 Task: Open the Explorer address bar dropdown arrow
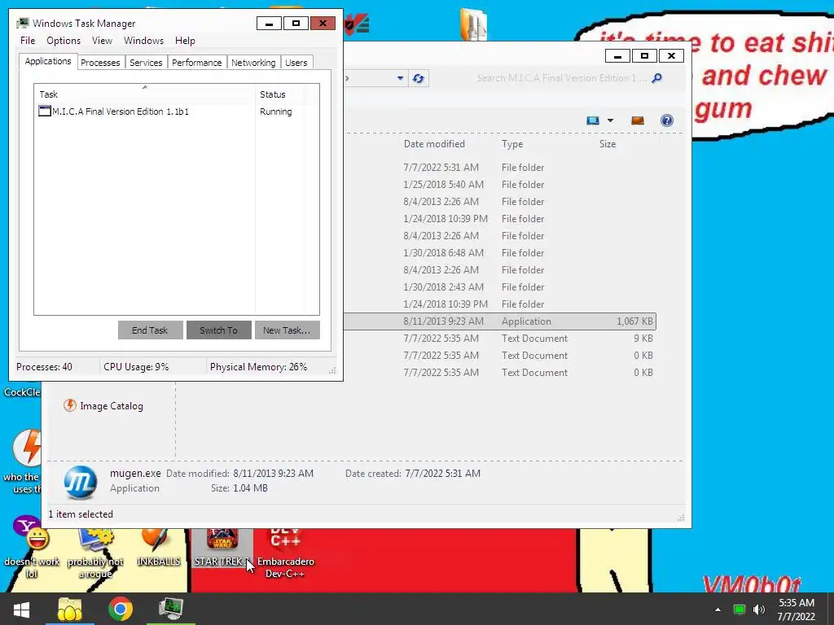[x=400, y=79]
